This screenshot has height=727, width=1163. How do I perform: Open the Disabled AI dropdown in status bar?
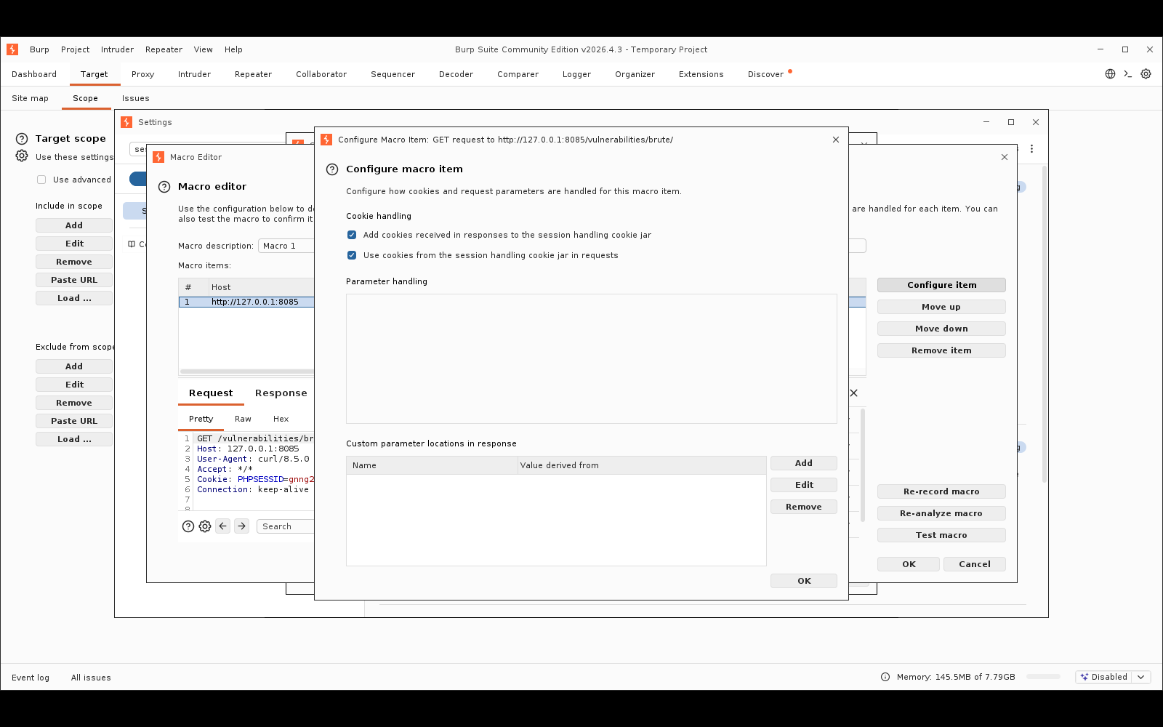[1113, 677]
